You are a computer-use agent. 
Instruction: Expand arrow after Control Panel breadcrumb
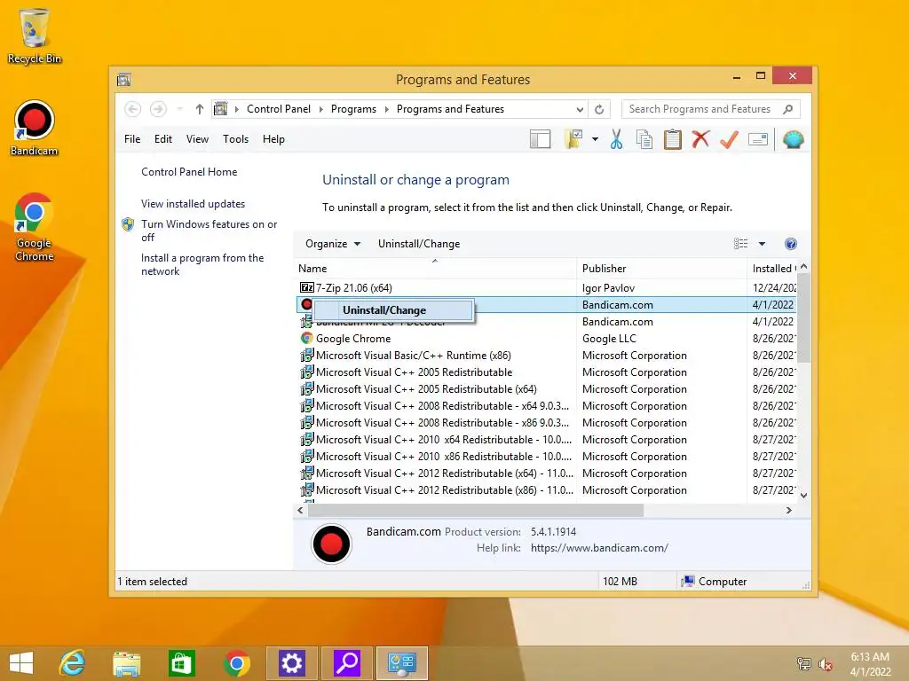pos(321,109)
